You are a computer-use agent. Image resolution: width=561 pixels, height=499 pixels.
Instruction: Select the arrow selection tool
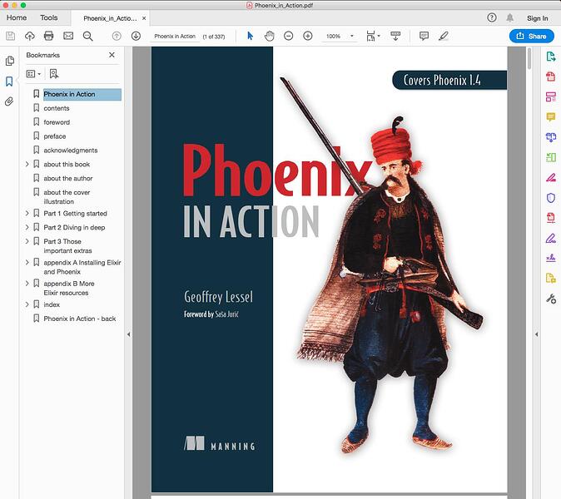click(x=250, y=36)
